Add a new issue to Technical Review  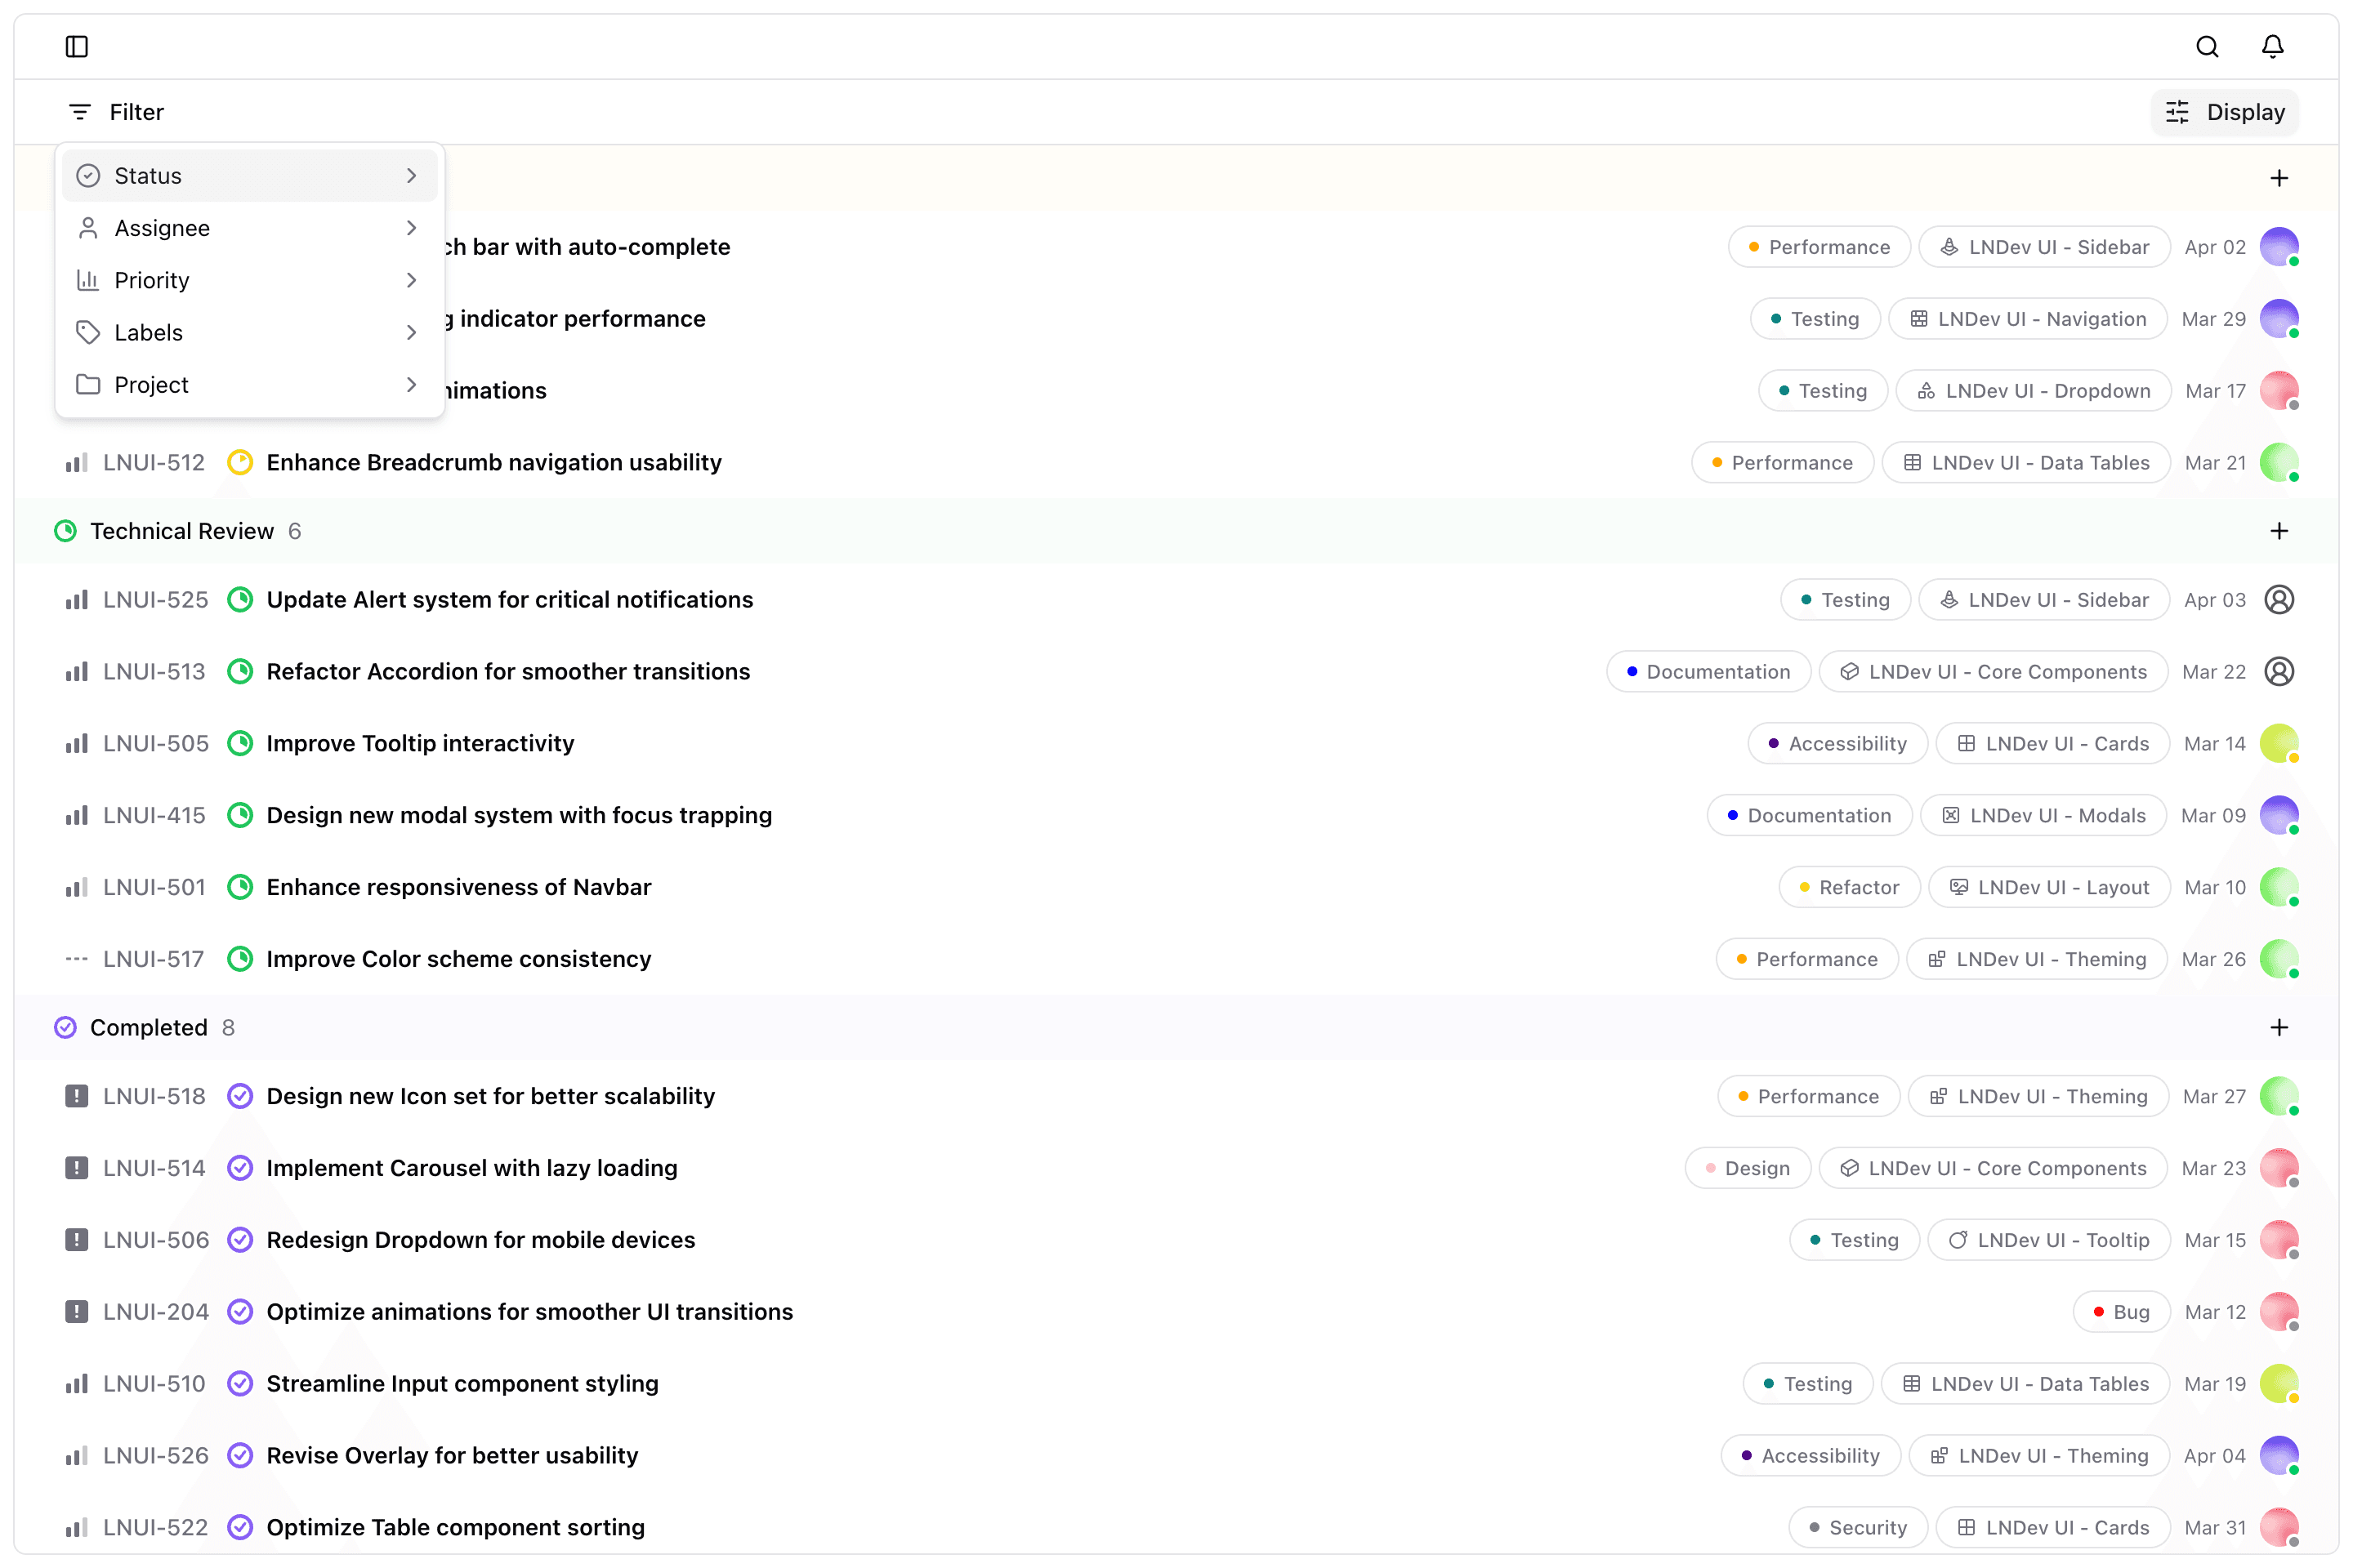pyautogui.click(x=2279, y=531)
